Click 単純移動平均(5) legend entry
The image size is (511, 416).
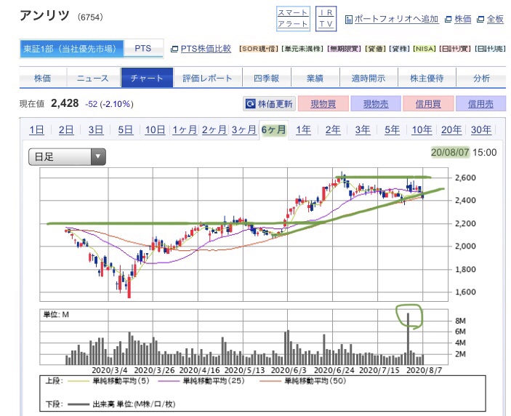click(x=108, y=381)
